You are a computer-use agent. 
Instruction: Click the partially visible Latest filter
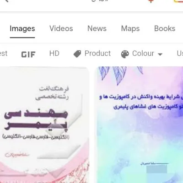[4, 54]
